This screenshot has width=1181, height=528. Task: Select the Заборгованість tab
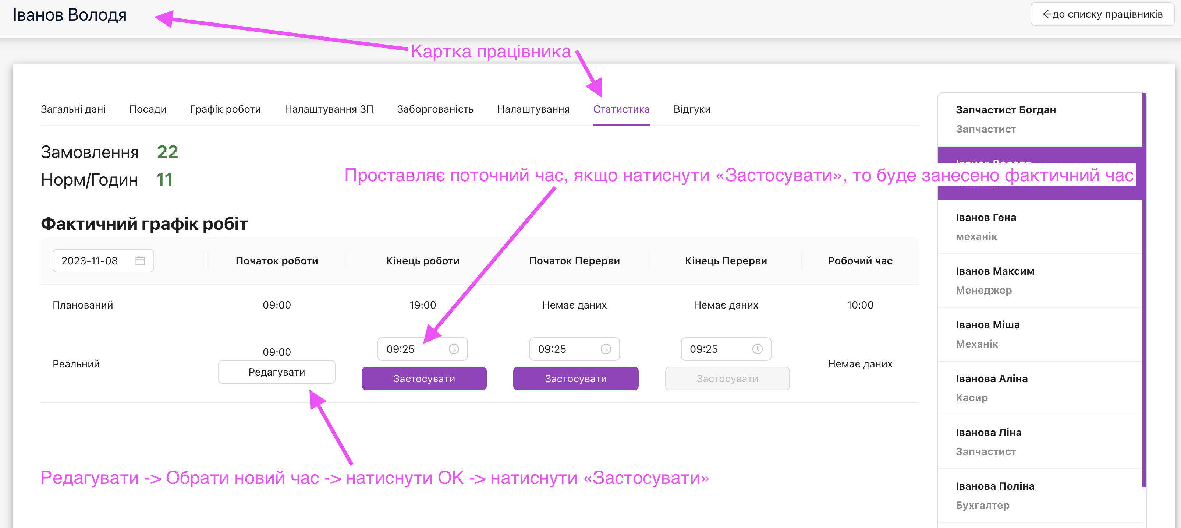(435, 109)
